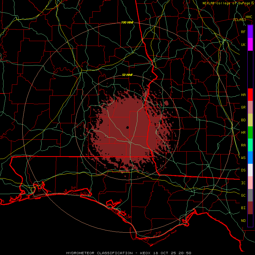Click the ND black legend swatch
The height and width of the screenshot is (255, 255).
click(x=250, y=220)
